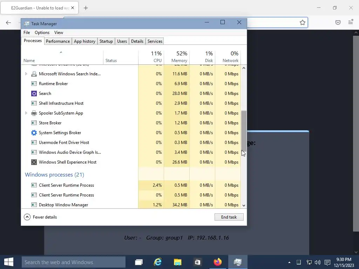Select the 2.4% CPU Client Server Runtime Process
Image resolution: width=359 pixels, height=269 pixels.
(x=131, y=185)
